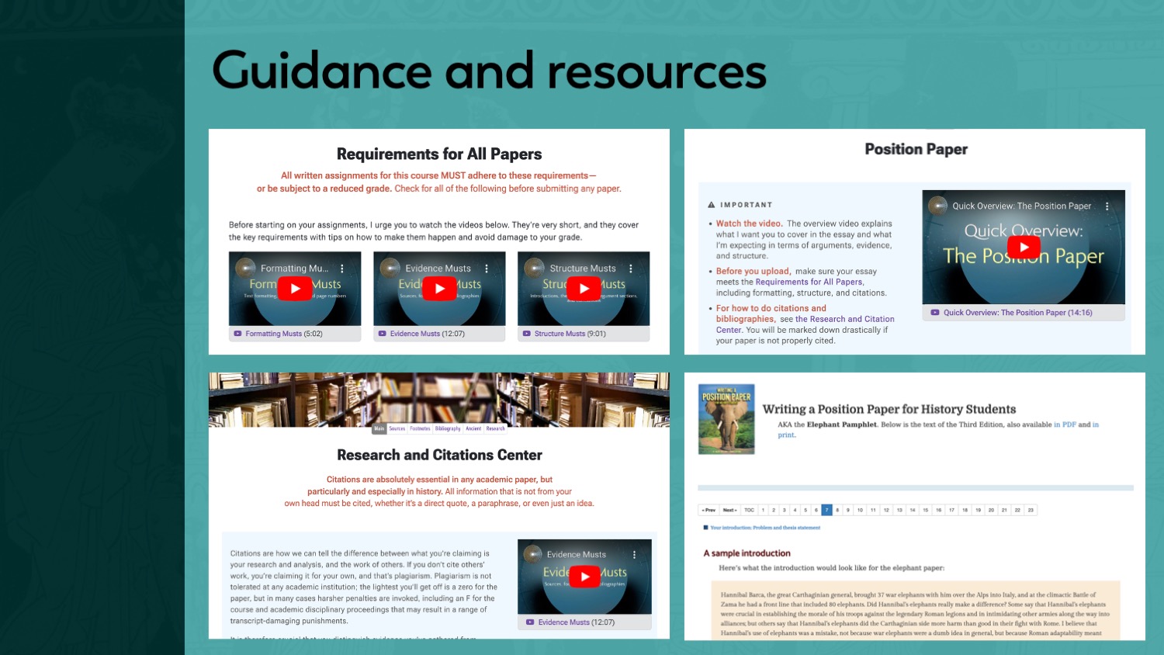
Task: Open the options menu on Position Paper video
Action: coord(1107,206)
